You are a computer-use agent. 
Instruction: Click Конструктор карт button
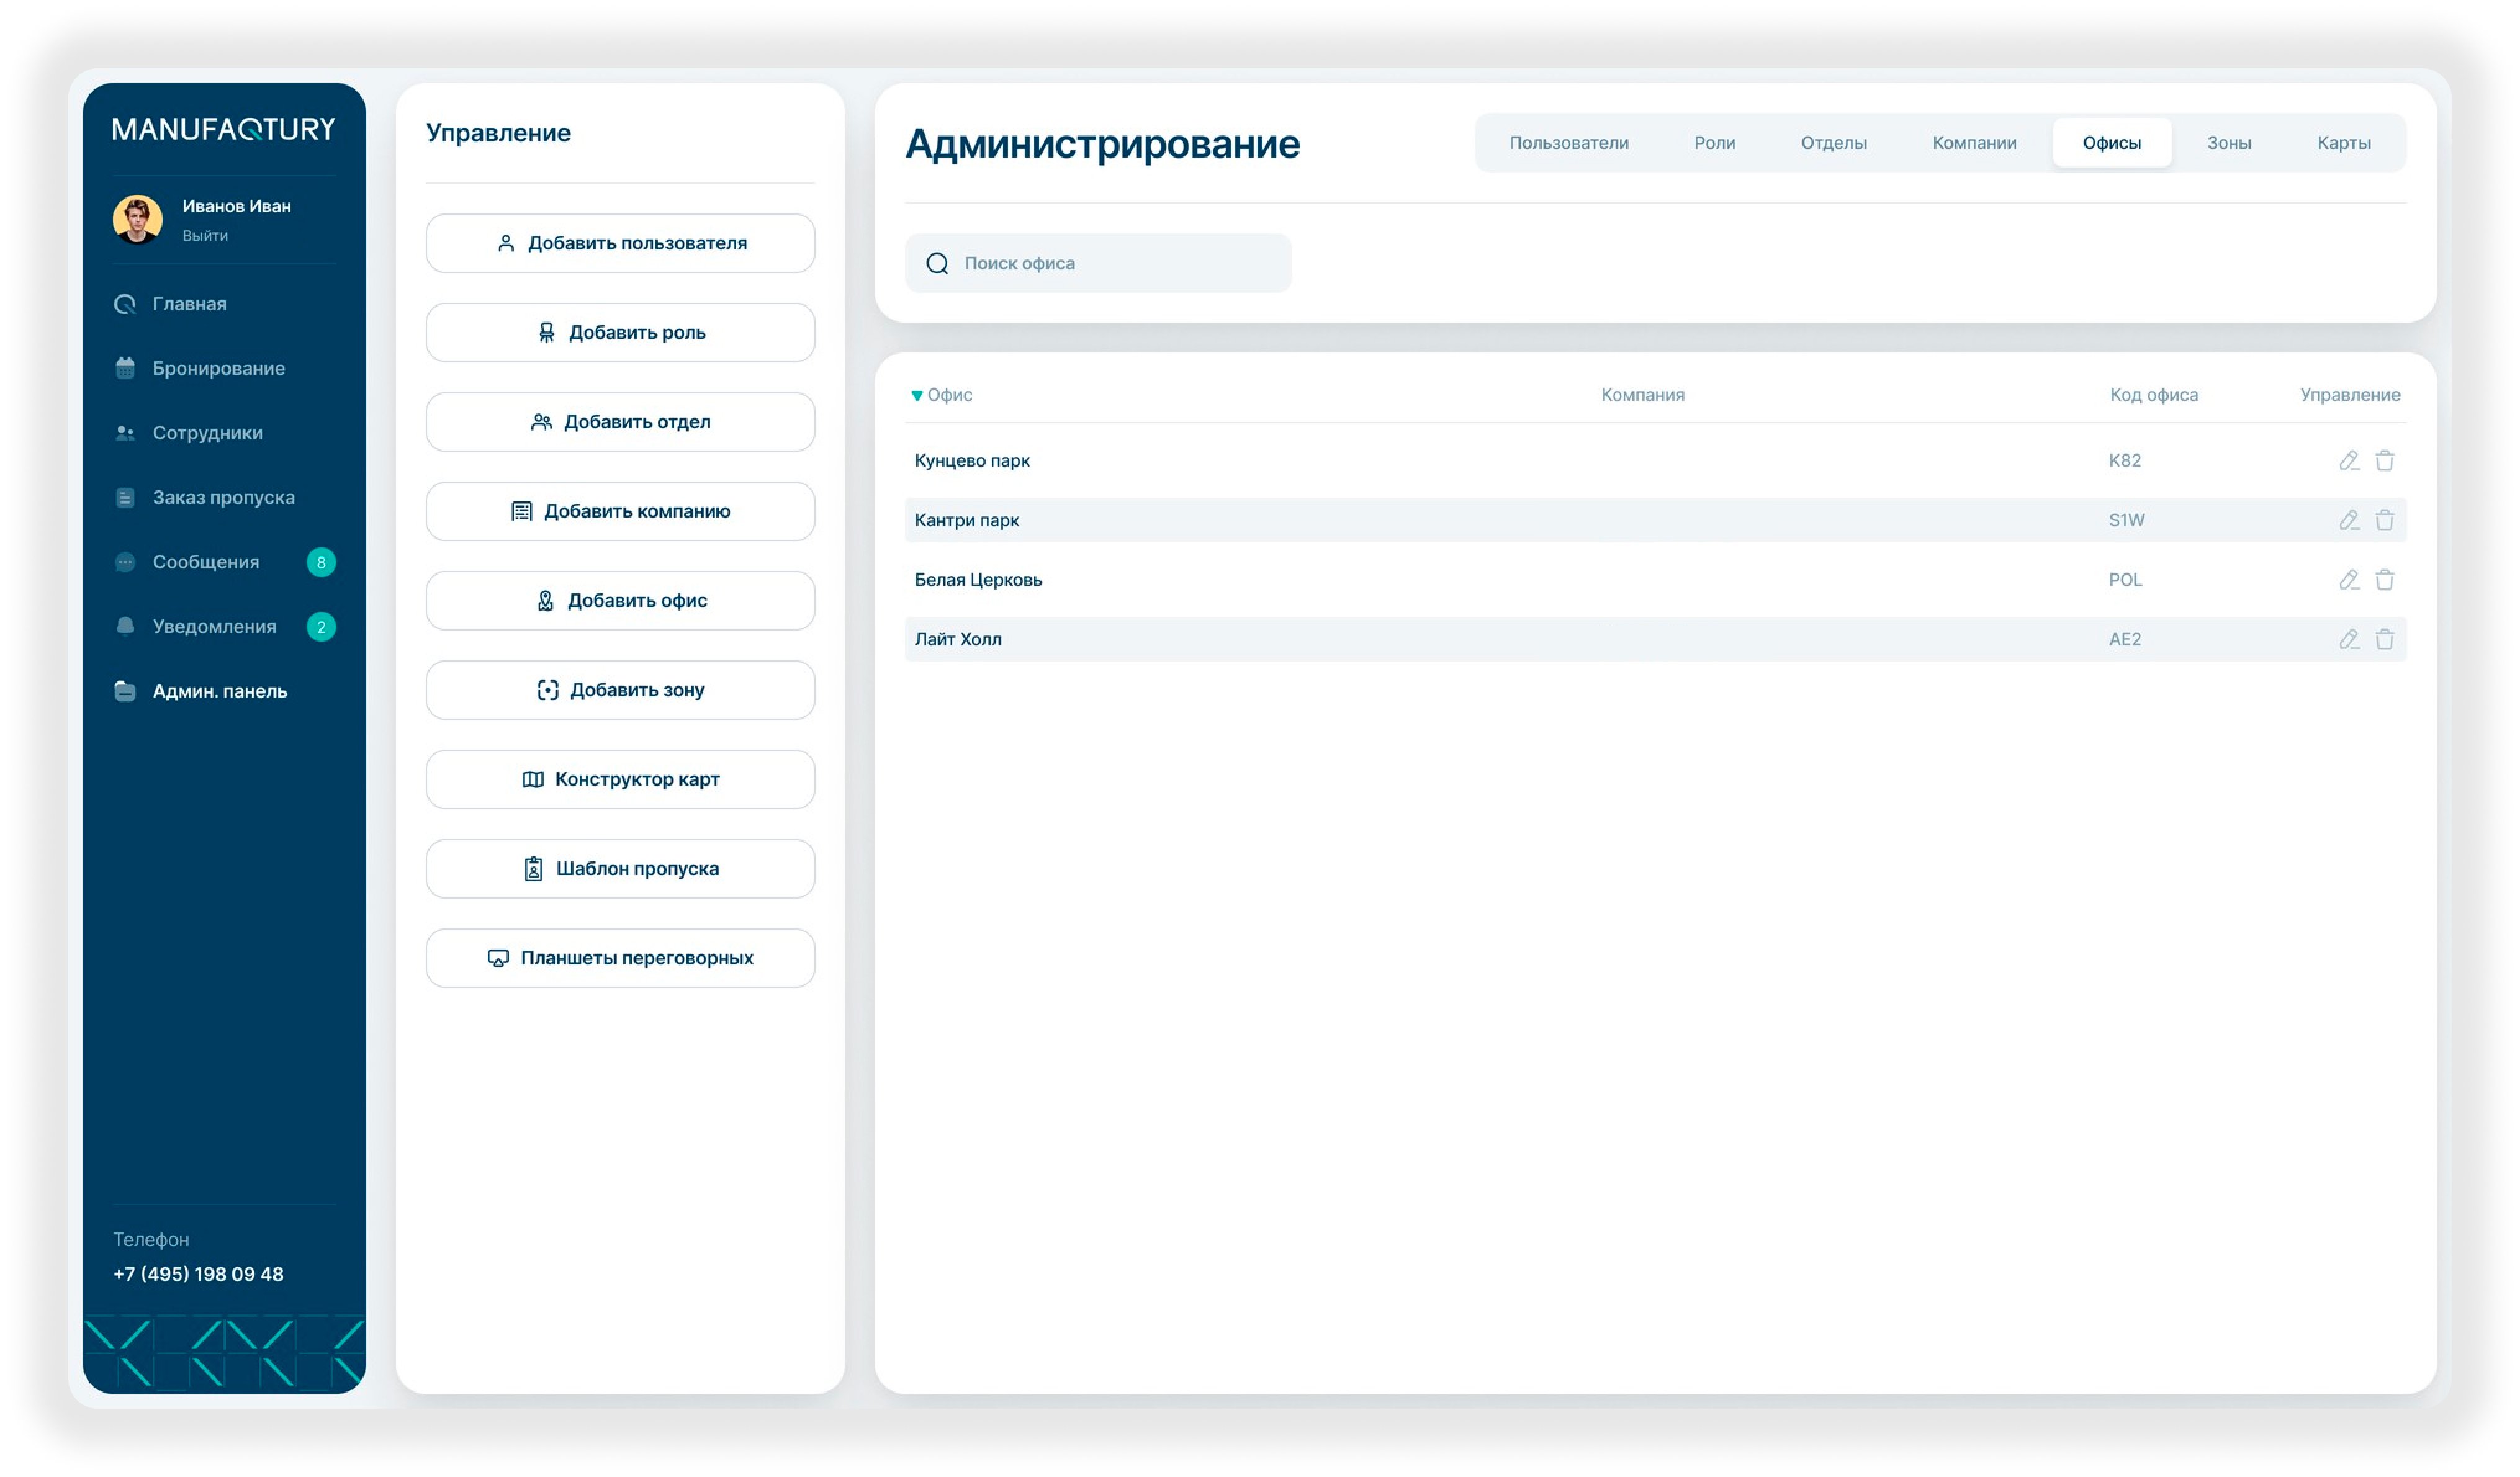(x=620, y=779)
